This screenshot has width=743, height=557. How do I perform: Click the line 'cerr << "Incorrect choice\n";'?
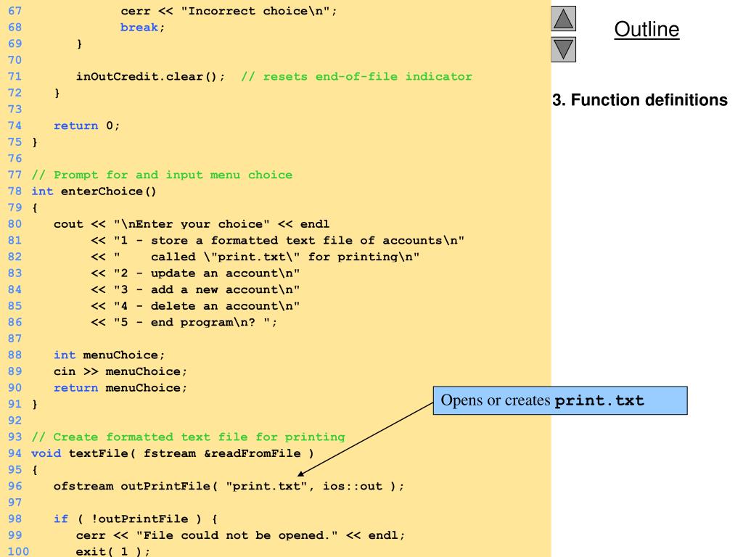pyautogui.click(x=229, y=11)
